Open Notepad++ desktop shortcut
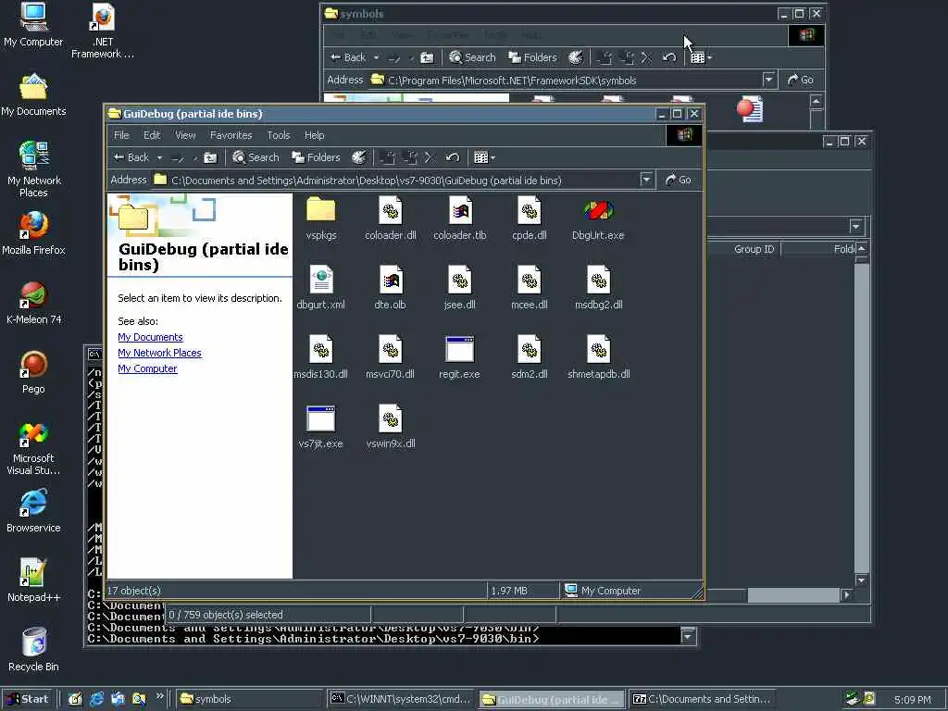Screen dimensions: 948x711 pos(33,580)
